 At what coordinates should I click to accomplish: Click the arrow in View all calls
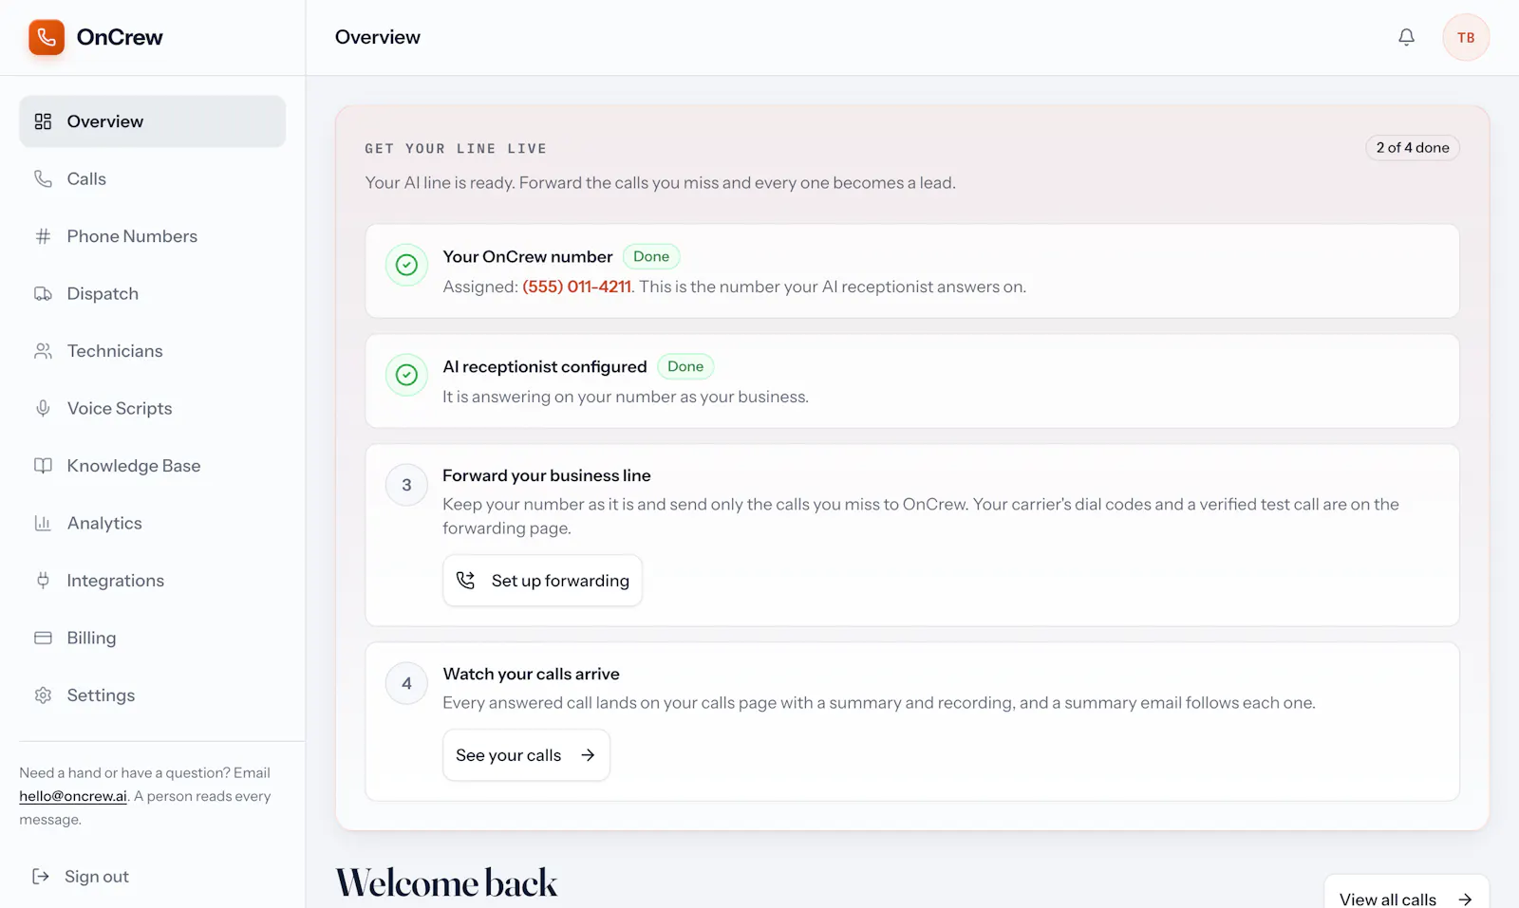1465,899
